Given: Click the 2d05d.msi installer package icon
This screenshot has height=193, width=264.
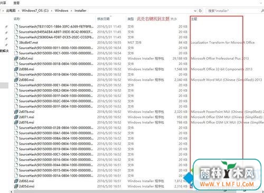Looking at the screenshot, I should point(16,186).
